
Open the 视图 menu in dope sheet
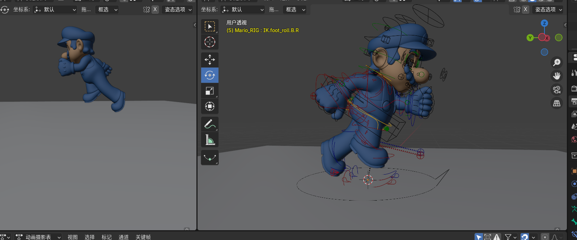pyautogui.click(x=72, y=237)
